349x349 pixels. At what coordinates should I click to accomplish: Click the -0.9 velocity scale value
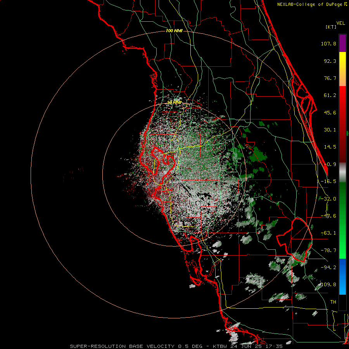[x=330, y=164]
